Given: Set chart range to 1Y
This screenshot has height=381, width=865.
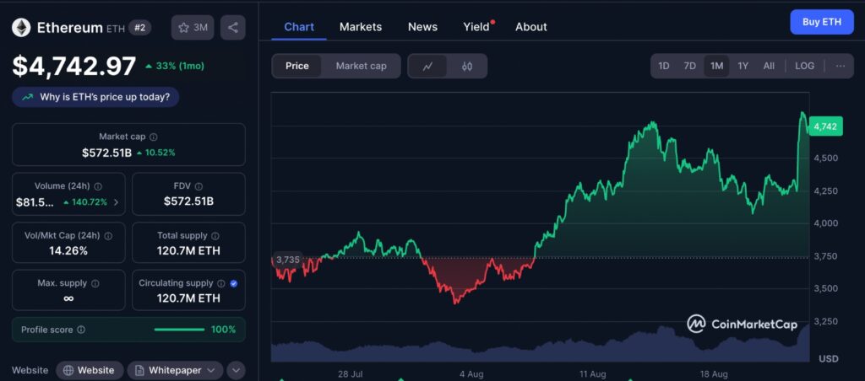Looking at the screenshot, I should (743, 66).
